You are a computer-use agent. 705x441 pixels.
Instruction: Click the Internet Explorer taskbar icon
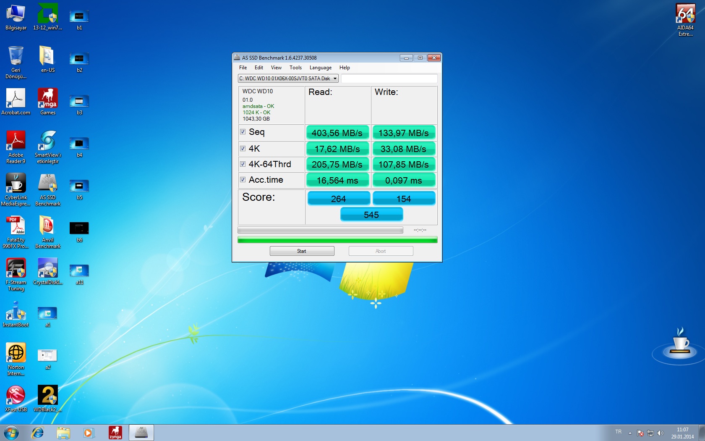[38, 433]
